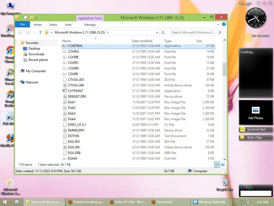
Task: Click the search magnifier icon
Action: pos(220,32)
